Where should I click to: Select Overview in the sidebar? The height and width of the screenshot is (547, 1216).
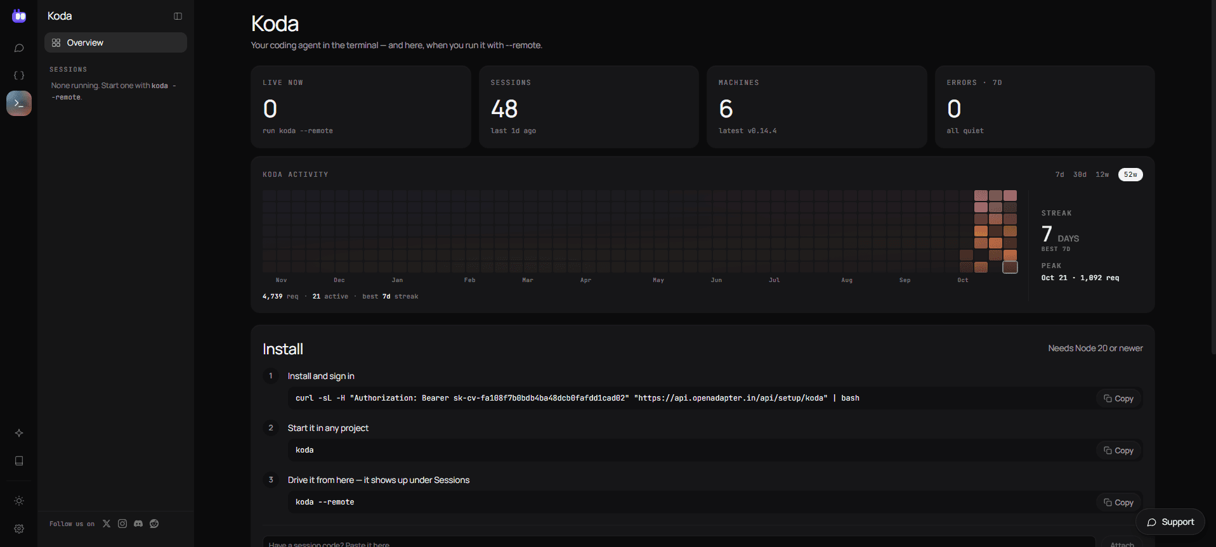(115, 42)
